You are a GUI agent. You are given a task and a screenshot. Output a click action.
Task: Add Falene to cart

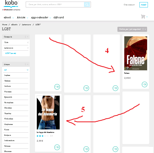click(144, 84)
